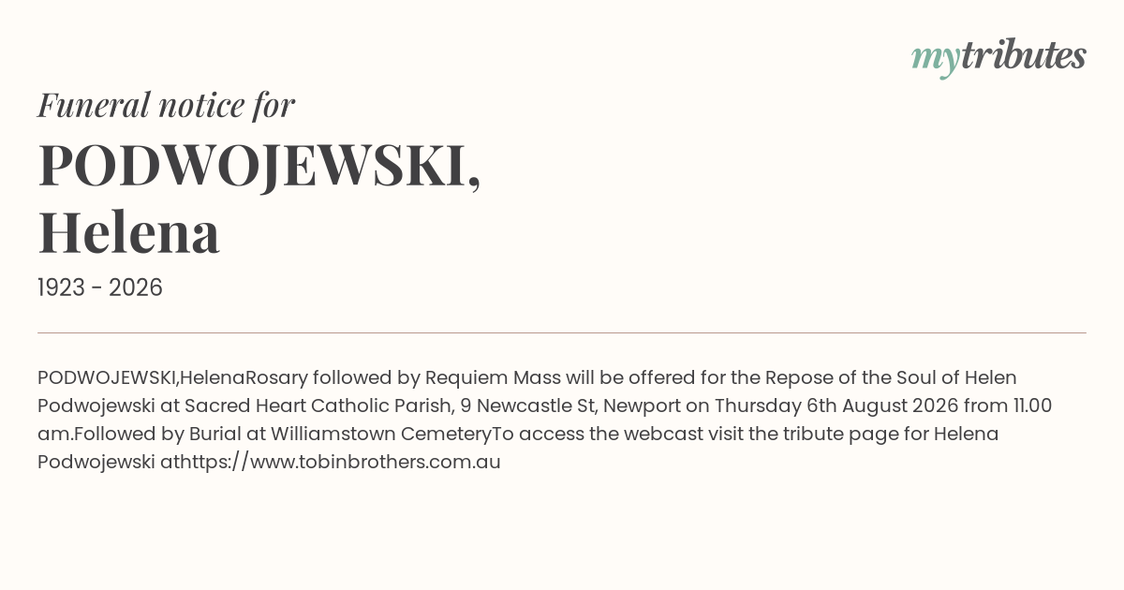Viewport: 1124px width, 590px height.
Task: Click the 'Funeral notice for' heading
Action: (166, 105)
